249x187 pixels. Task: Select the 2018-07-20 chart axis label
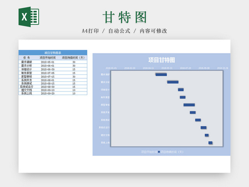coord(186,68)
